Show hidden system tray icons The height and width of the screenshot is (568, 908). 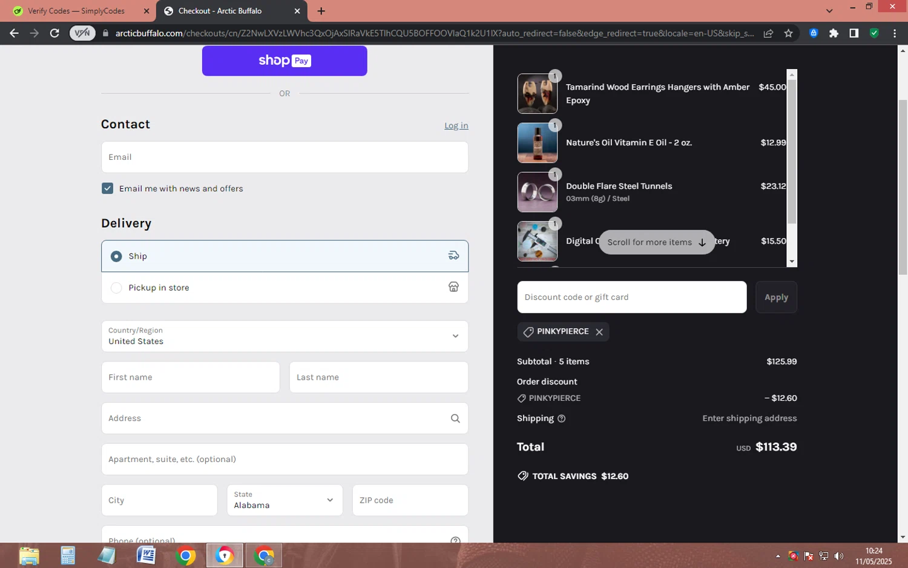tap(778, 556)
